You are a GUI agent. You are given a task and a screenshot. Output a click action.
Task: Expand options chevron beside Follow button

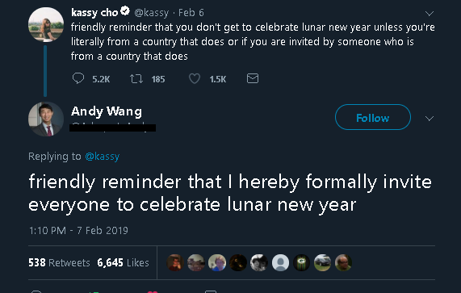430,119
